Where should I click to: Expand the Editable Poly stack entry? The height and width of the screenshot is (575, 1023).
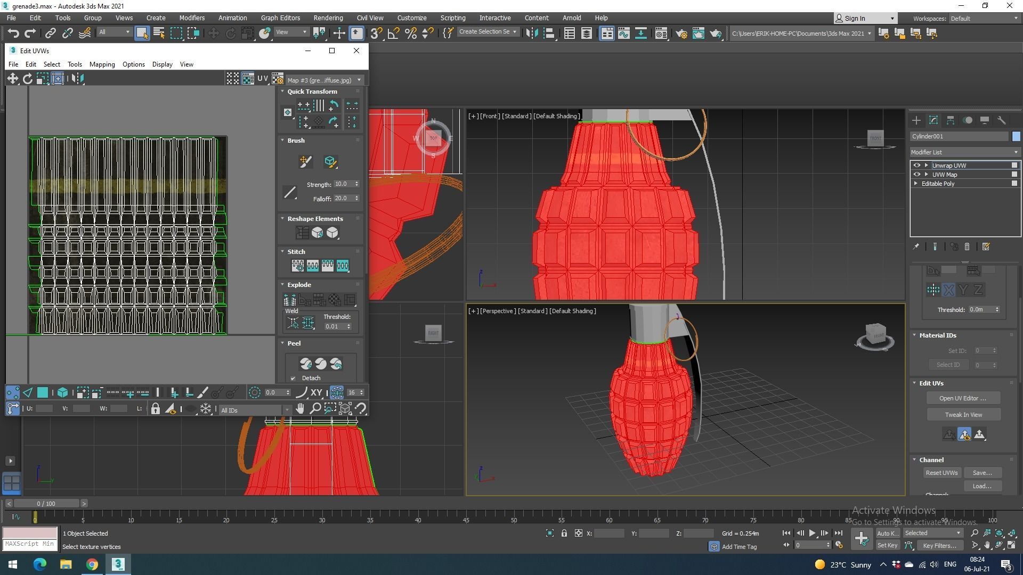pos(916,184)
